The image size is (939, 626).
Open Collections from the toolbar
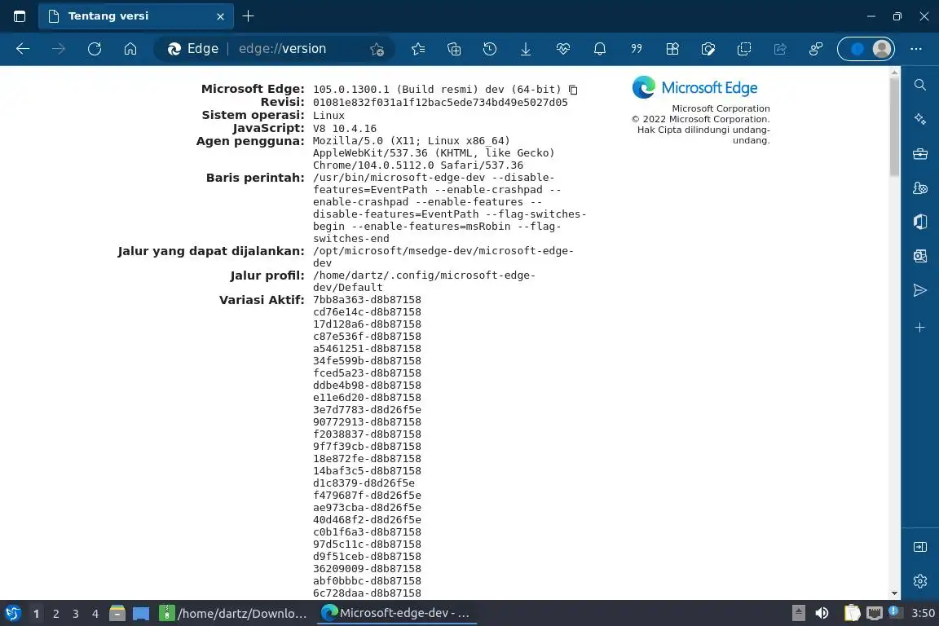point(454,49)
